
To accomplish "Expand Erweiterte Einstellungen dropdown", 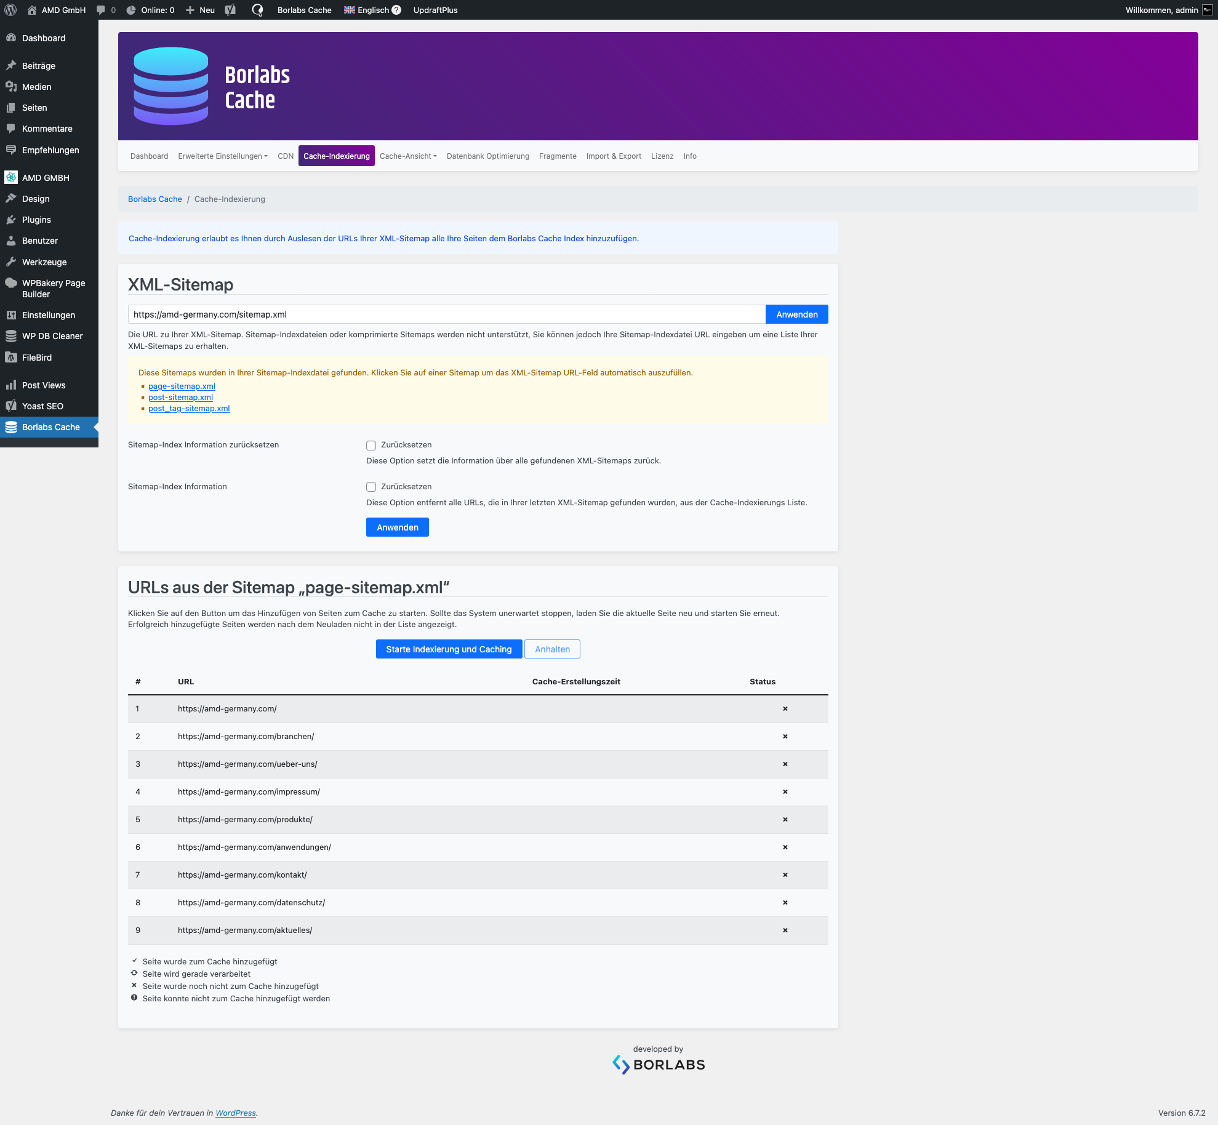I will tap(223, 156).
